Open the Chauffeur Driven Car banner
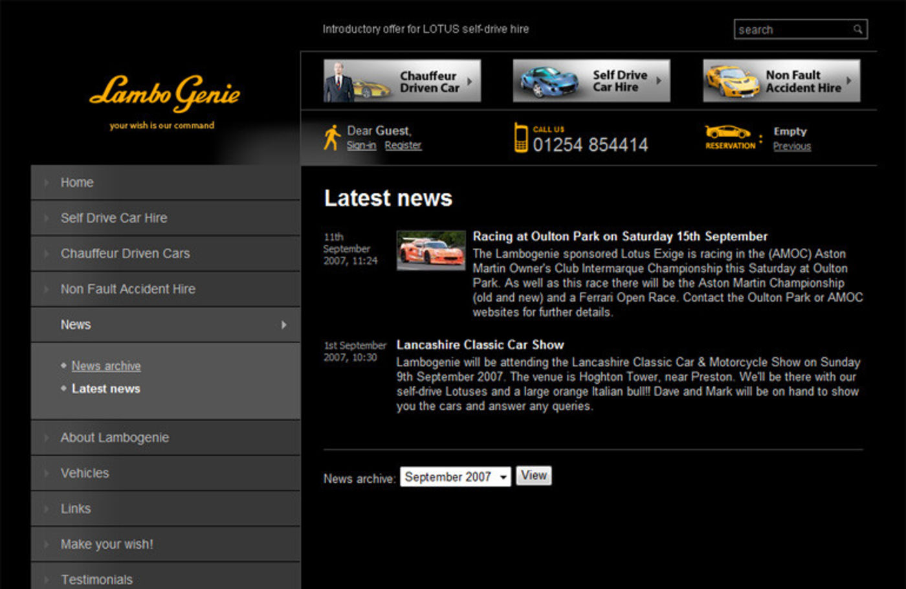The width and height of the screenshot is (906, 589). pos(402,81)
